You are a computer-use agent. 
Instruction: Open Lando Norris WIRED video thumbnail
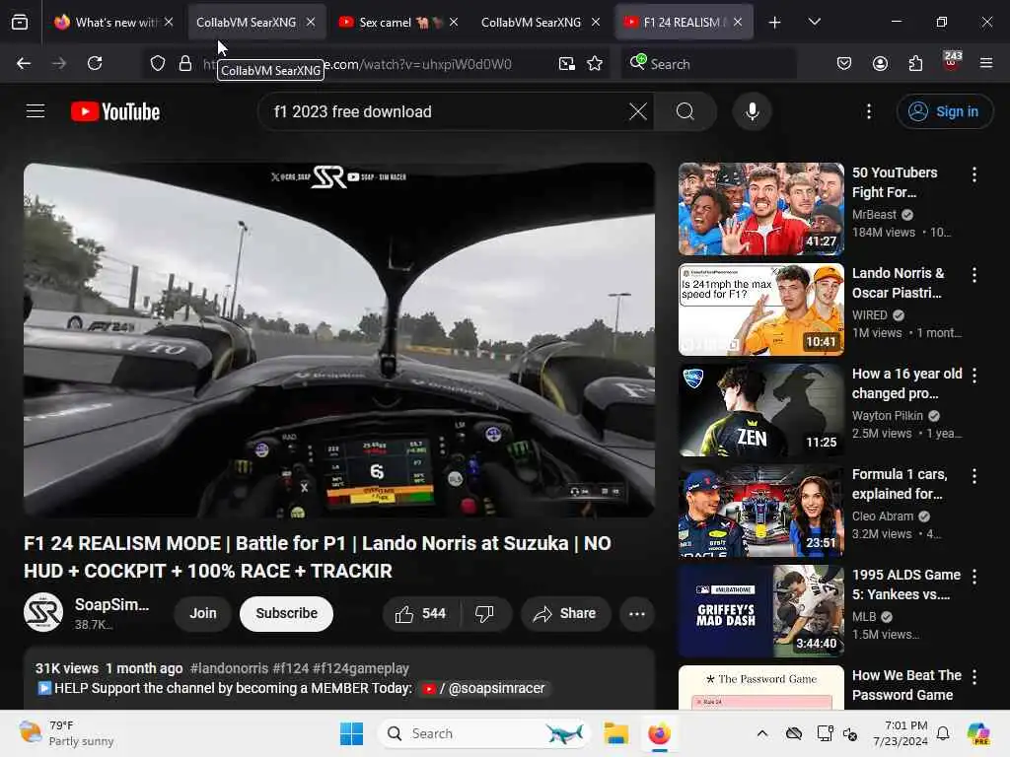pos(760,309)
